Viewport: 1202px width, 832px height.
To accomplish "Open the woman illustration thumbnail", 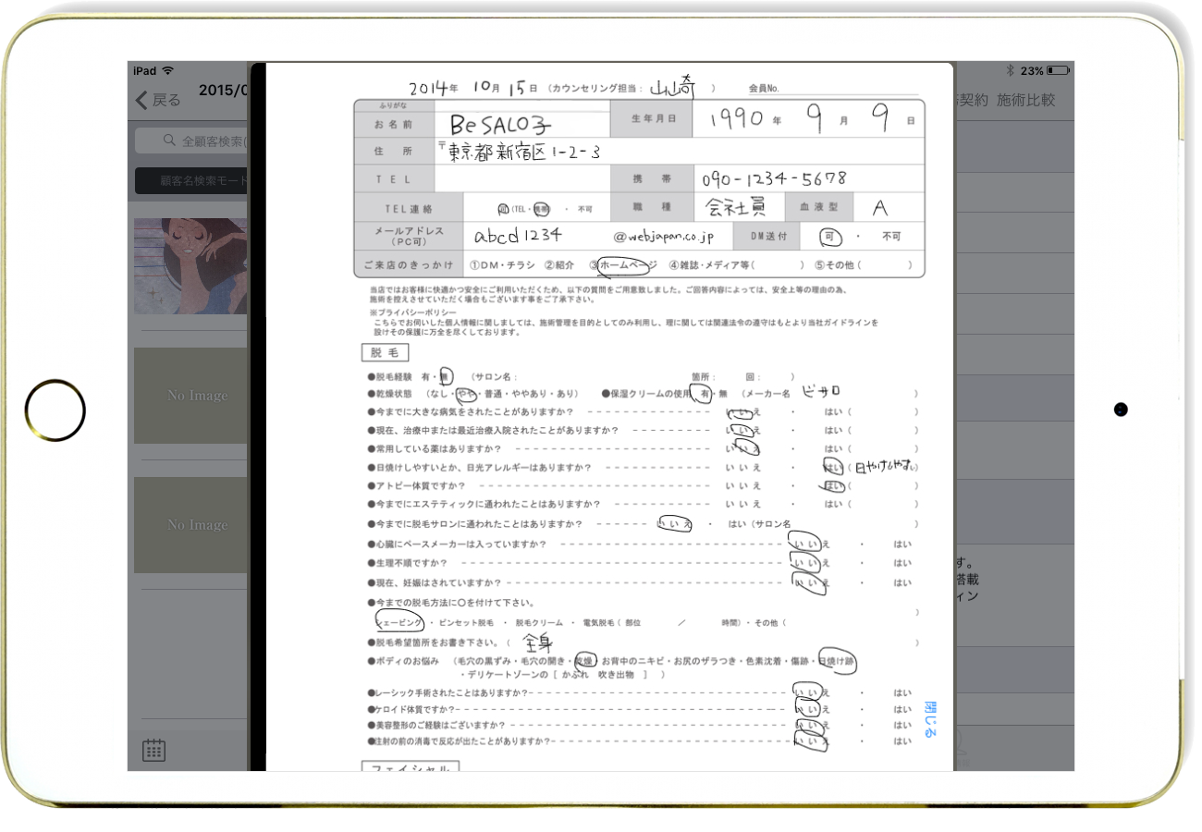I will click(191, 266).
